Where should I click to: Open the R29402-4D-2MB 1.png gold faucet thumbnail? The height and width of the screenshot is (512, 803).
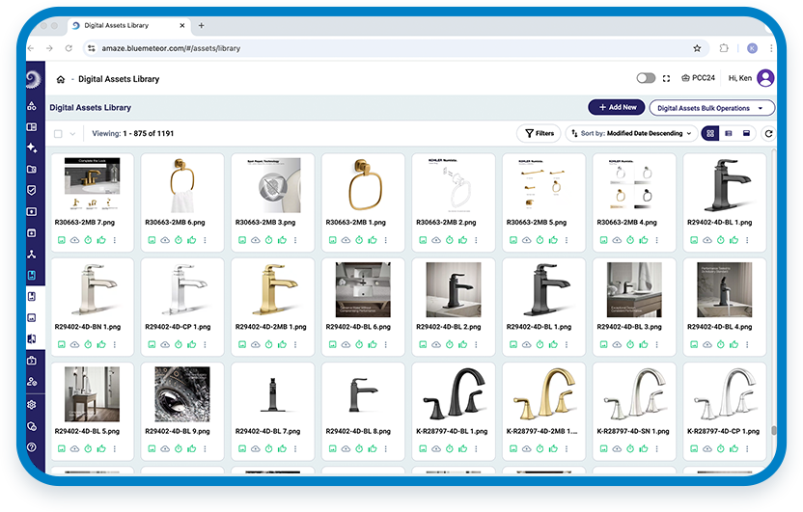tap(273, 289)
